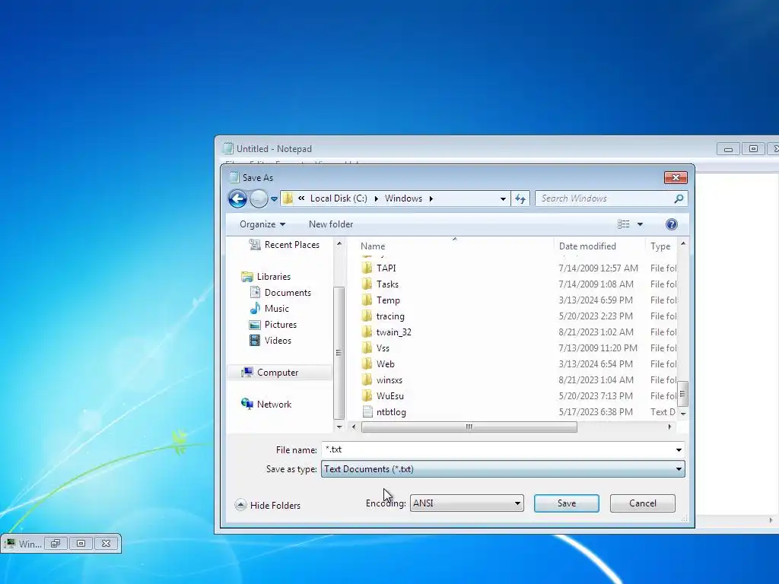Click the Windows breadcrumb in address bar
This screenshot has width=779, height=584.
click(x=403, y=198)
